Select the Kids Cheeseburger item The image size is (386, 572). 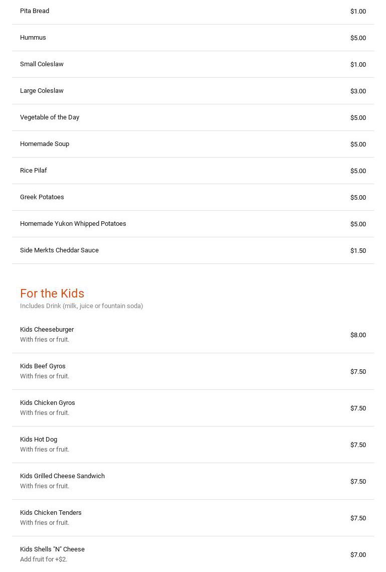tap(47, 330)
